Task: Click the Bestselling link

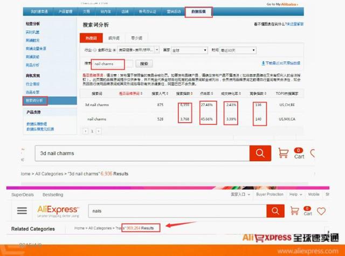Action: [x=53, y=195]
